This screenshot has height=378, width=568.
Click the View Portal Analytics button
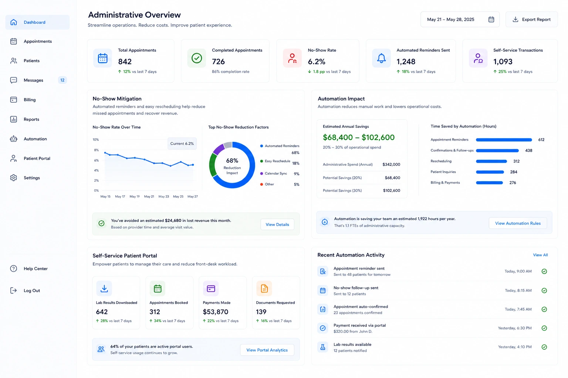267,350
